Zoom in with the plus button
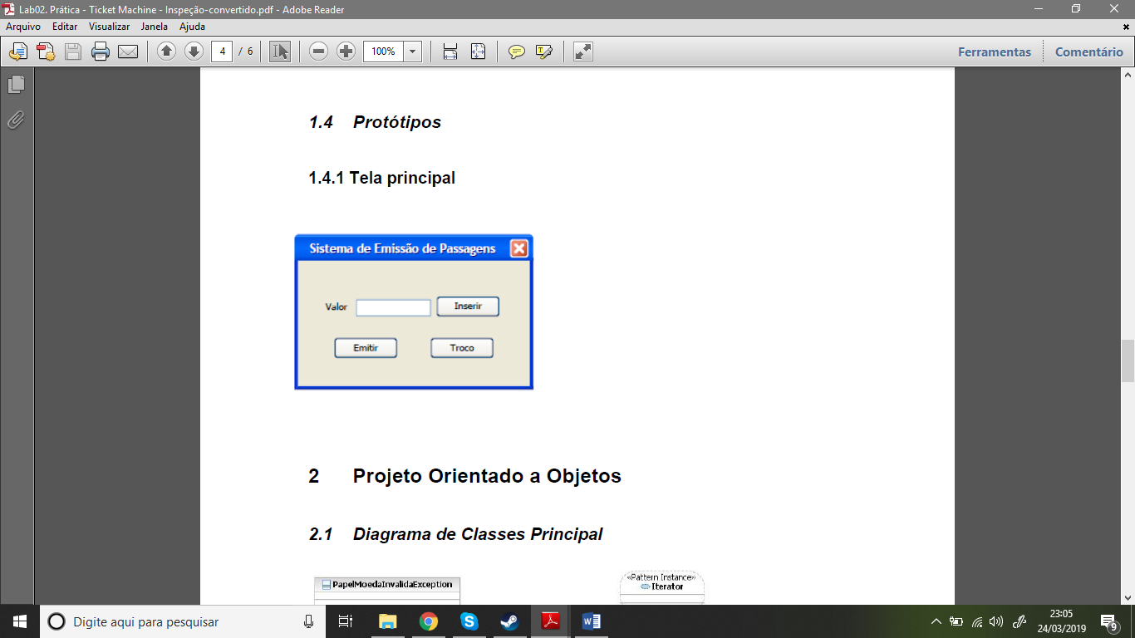The width and height of the screenshot is (1135, 638). [x=346, y=52]
